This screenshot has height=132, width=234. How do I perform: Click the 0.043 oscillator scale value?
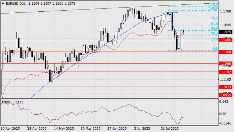pos(223,102)
